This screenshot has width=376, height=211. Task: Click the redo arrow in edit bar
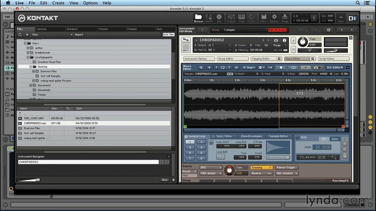point(314,30)
